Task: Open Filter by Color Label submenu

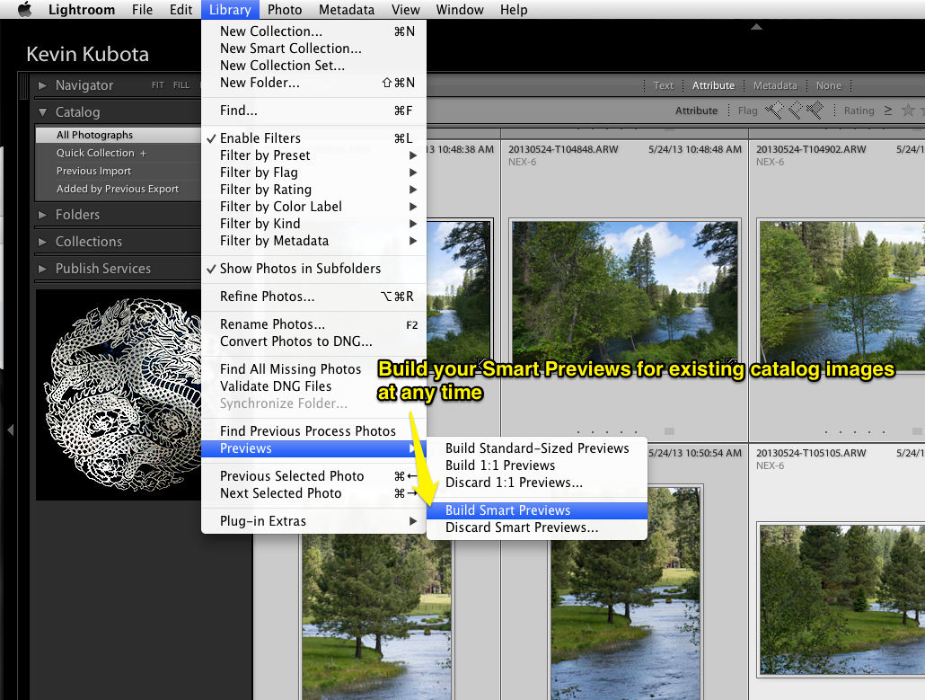Action: pyautogui.click(x=313, y=207)
